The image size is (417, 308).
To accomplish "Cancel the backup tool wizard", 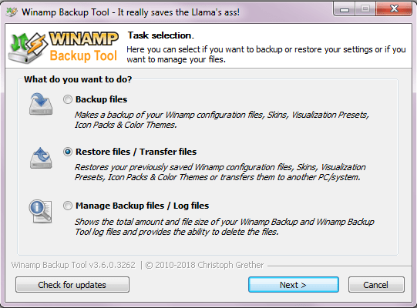I will [376, 285].
